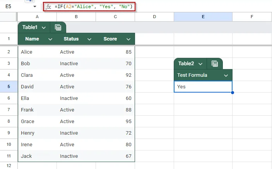272x169 pixels.
Task: Select column E header
Action: tap(203, 17)
